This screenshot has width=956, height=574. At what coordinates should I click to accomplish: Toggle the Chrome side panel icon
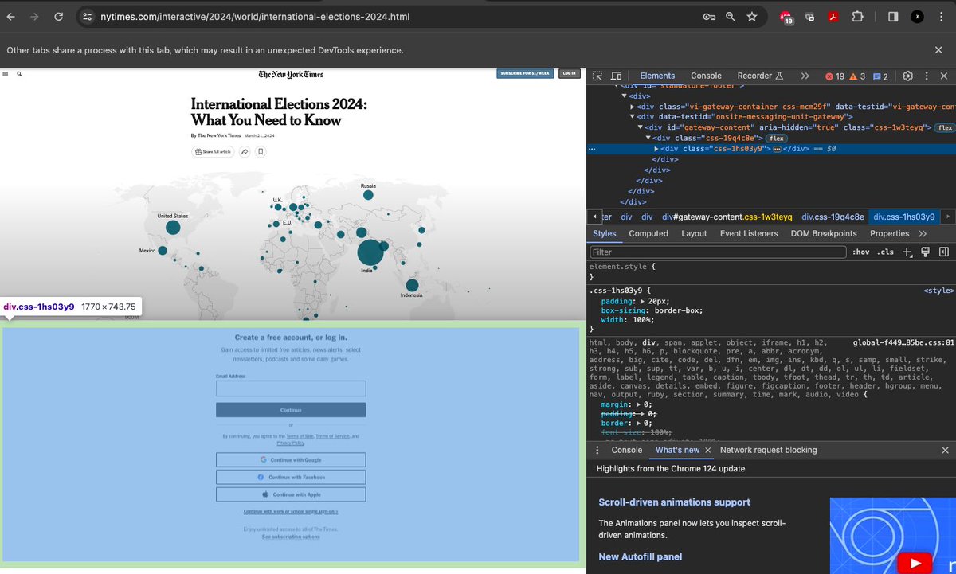(x=893, y=17)
